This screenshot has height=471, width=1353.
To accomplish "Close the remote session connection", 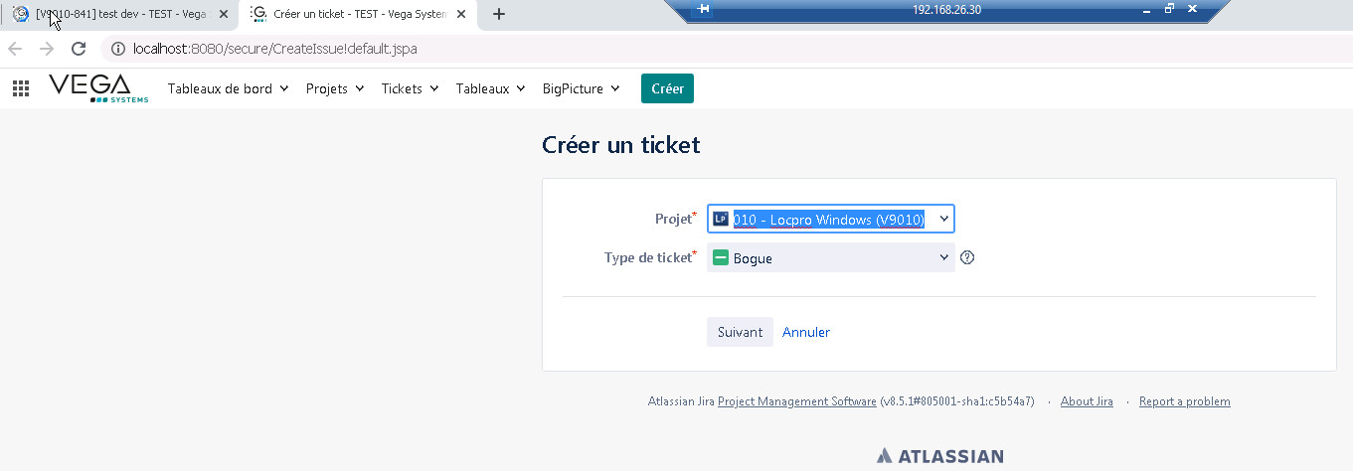I will (1192, 9).
